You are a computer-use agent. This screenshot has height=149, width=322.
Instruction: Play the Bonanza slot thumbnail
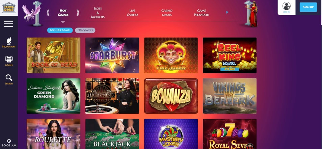171,96
